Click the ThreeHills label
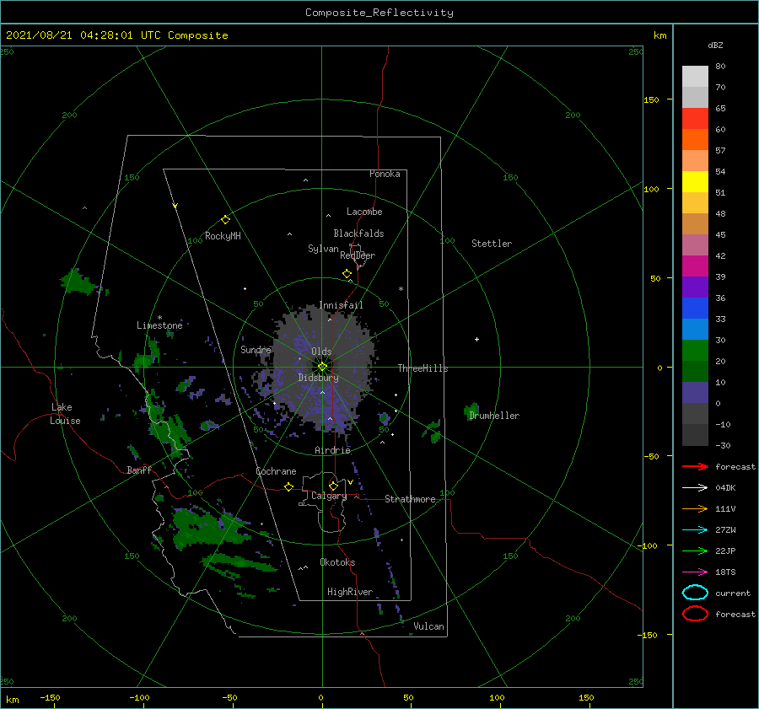Screen dimensions: 759x709 (423, 368)
